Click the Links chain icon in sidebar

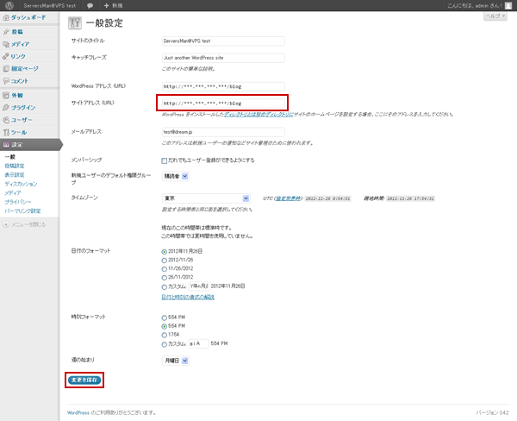6,56
